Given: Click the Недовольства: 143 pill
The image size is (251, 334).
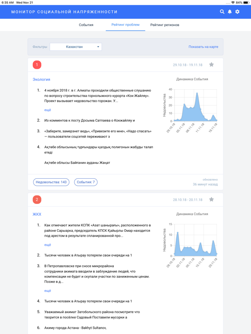Looking at the screenshot, I should (51, 182).
